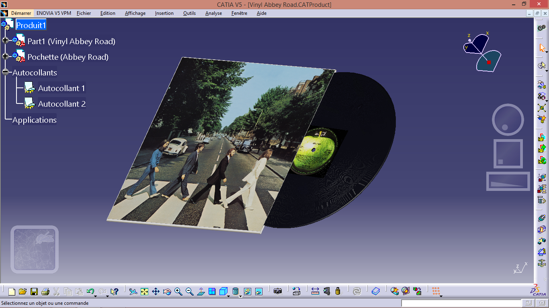Open the Fichier menu

pyautogui.click(x=84, y=13)
